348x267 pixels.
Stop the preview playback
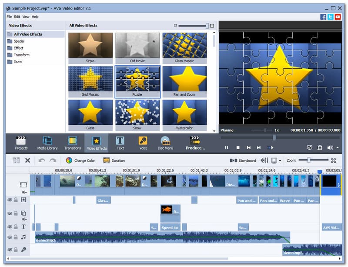click(238, 147)
